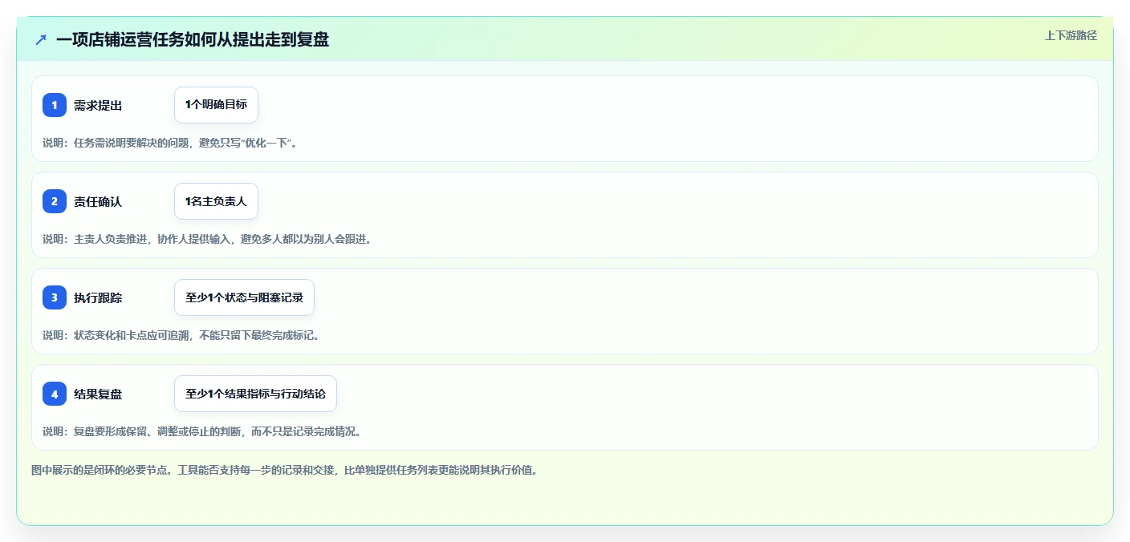Image resolution: width=1130 pixels, height=542 pixels.
Task: Click the title '一项店铺运营任务如何从提出走到复盘'
Action: coord(193,39)
